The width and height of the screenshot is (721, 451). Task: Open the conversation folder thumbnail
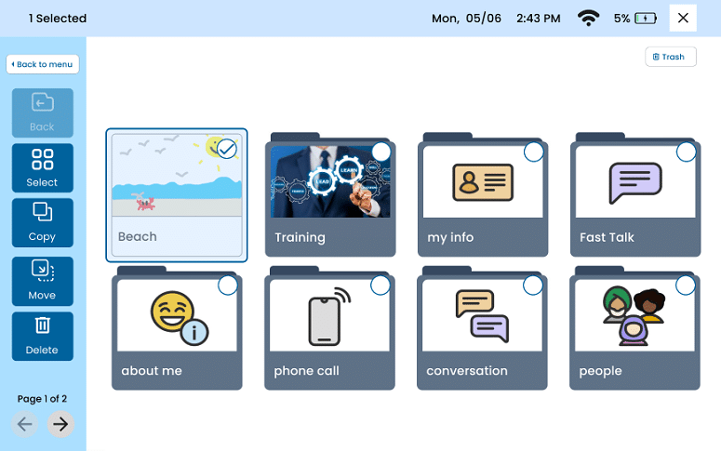click(x=481, y=316)
